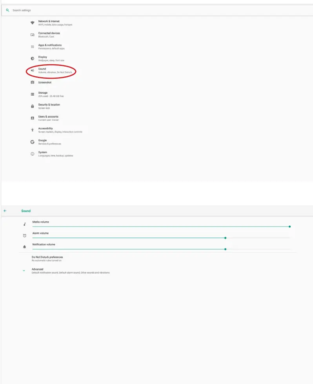The width and height of the screenshot is (313, 384).
Task: Adjust the Notification volume slider
Action: (x=161, y=249)
